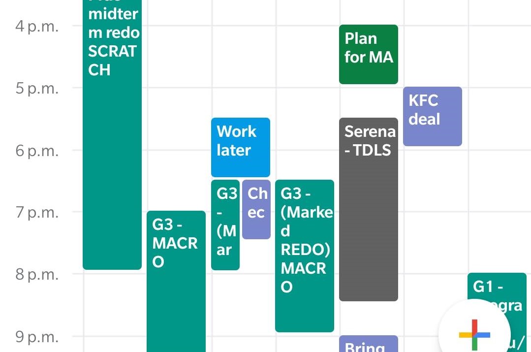Tap the colorful plus create-event button
This screenshot has width=531, height=352.
click(x=474, y=334)
